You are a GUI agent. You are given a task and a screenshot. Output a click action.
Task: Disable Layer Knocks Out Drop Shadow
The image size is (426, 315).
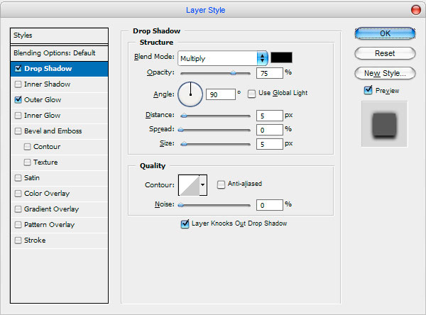point(185,223)
